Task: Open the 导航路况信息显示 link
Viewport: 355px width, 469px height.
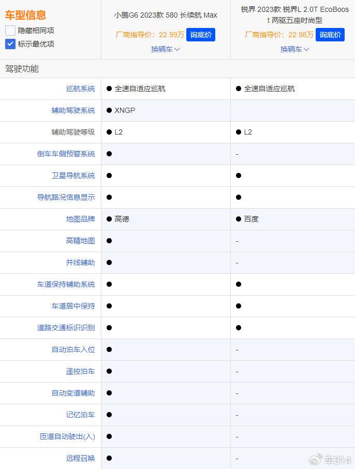Action: (x=66, y=197)
